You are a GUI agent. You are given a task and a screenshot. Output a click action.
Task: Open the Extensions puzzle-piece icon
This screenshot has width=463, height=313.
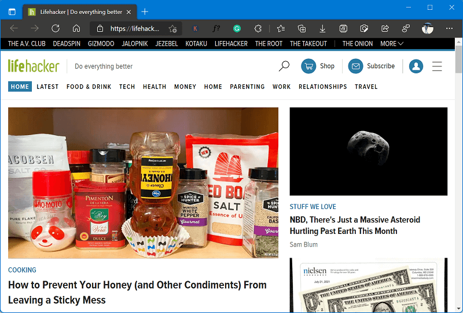[x=258, y=28]
